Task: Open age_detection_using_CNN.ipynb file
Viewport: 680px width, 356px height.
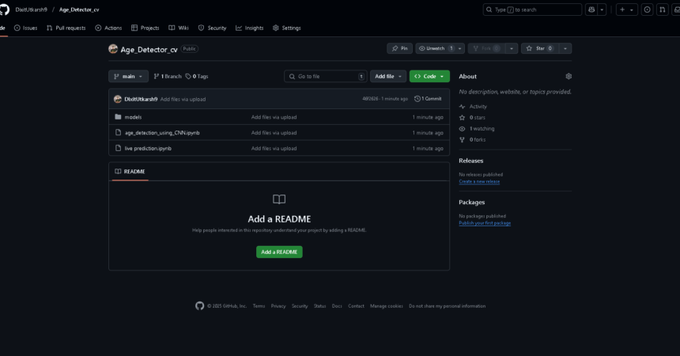Action: click(x=162, y=133)
